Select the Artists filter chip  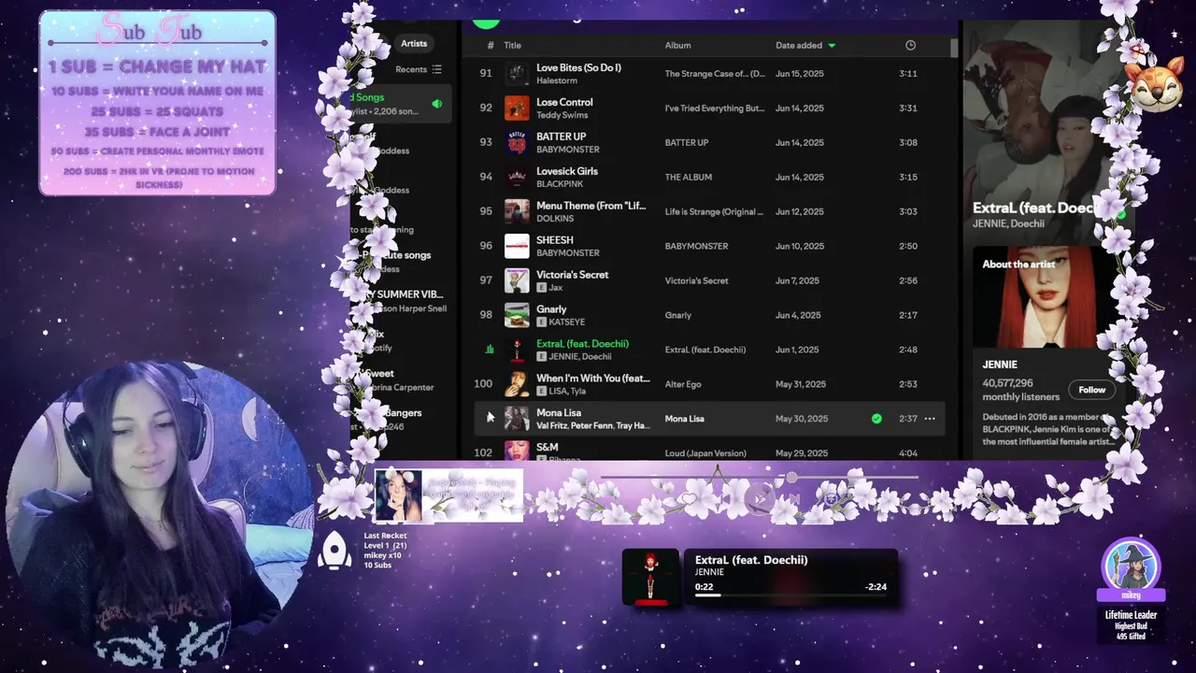pos(414,43)
